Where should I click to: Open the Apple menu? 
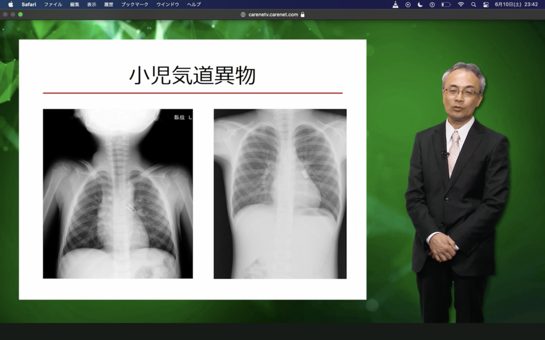[11, 4]
